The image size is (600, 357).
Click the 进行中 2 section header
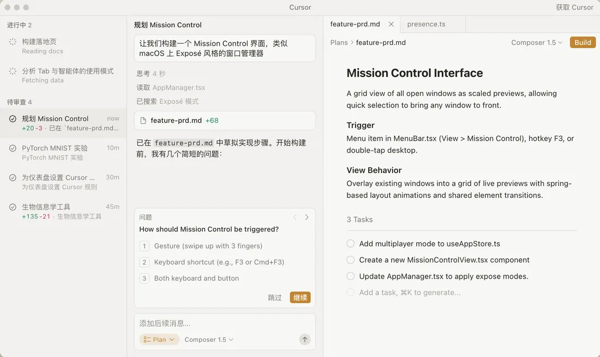[19, 25]
